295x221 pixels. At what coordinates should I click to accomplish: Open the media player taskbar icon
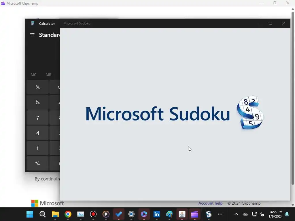pos(106,214)
